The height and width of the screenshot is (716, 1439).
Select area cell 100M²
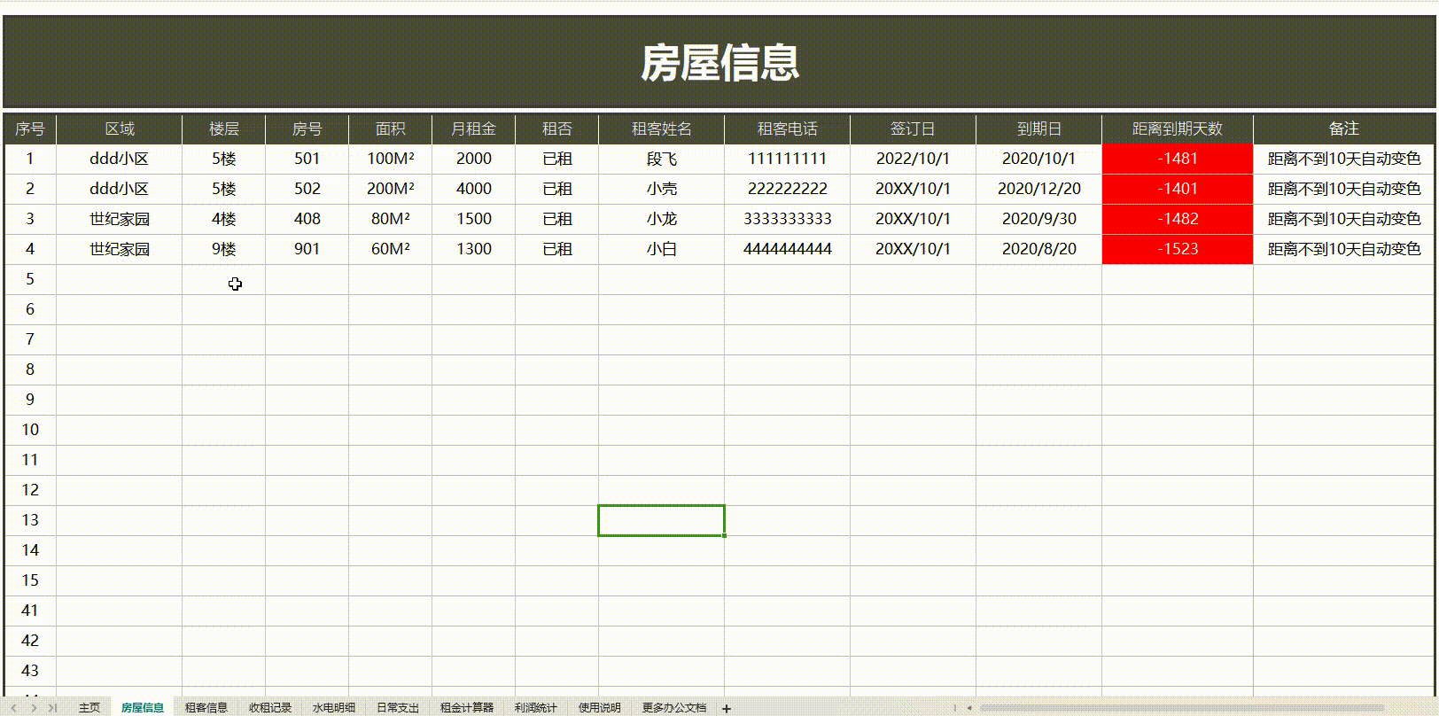391,160
